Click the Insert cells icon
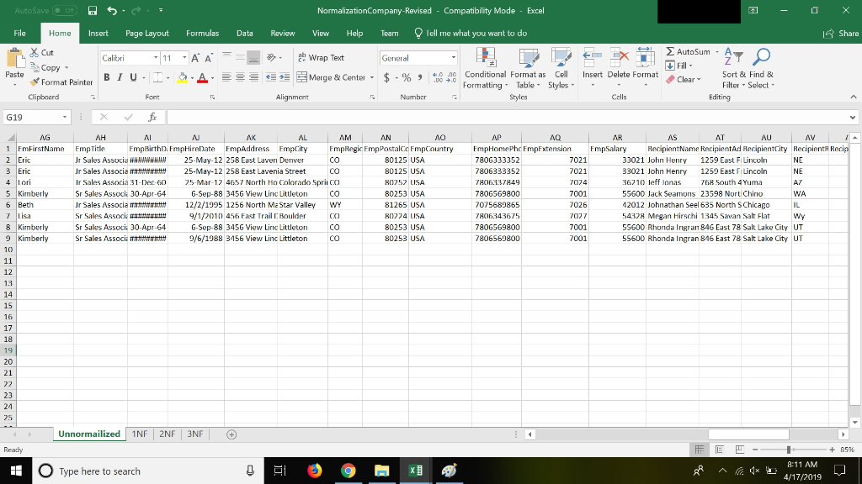The width and height of the screenshot is (862, 484). [592, 56]
